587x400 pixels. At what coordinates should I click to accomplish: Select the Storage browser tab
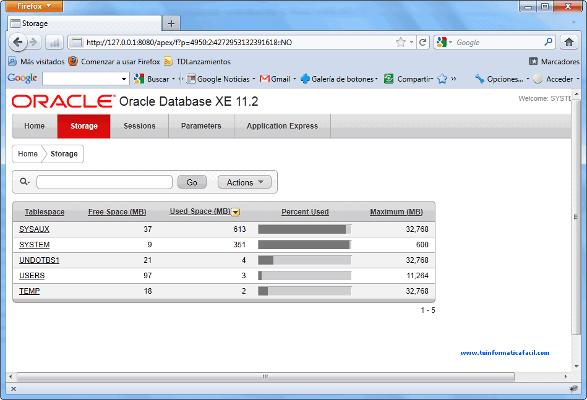click(x=85, y=23)
